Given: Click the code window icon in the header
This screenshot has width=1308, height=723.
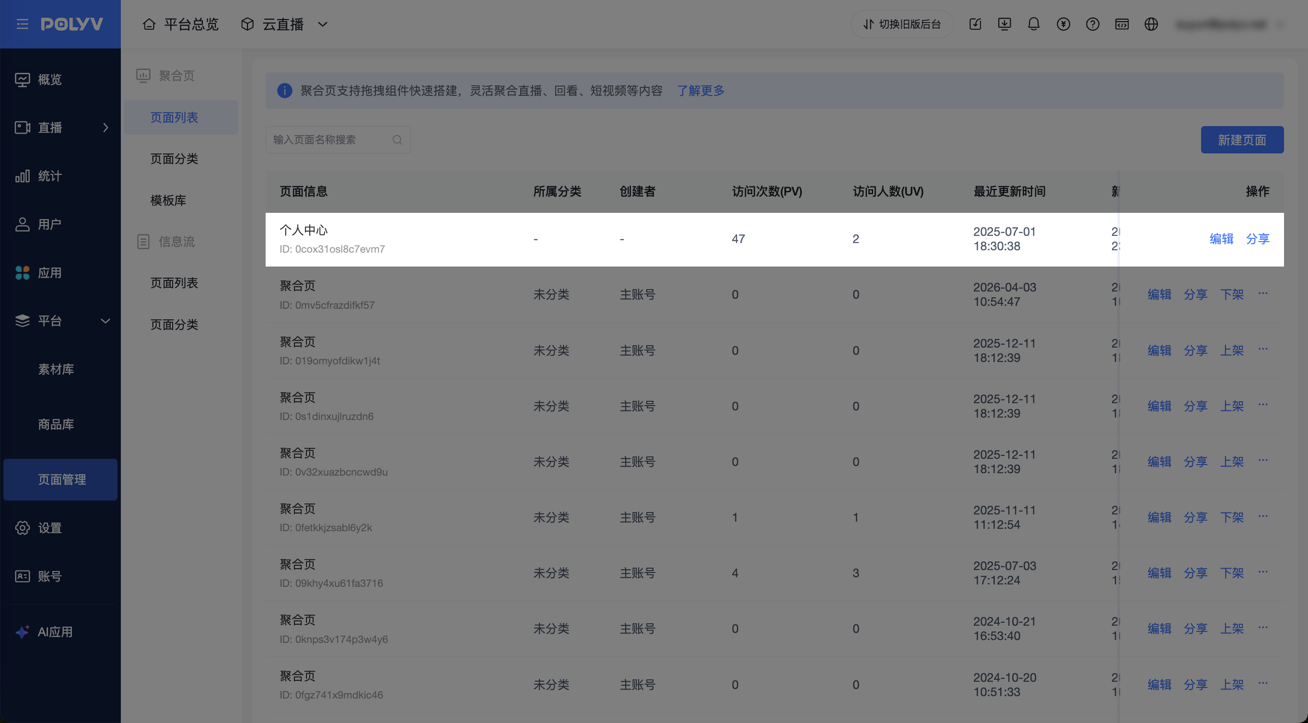Looking at the screenshot, I should (x=1121, y=24).
